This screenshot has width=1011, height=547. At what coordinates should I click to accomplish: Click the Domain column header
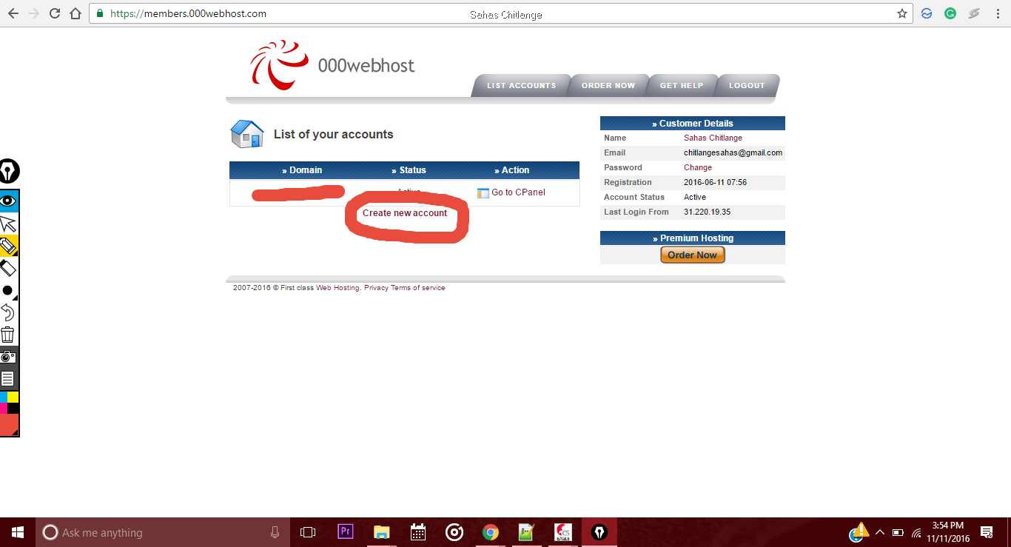pyautogui.click(x=302, y=170)
